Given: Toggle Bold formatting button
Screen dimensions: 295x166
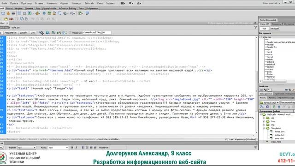Looking at the screenshot, I should click(x=72, y=148).
